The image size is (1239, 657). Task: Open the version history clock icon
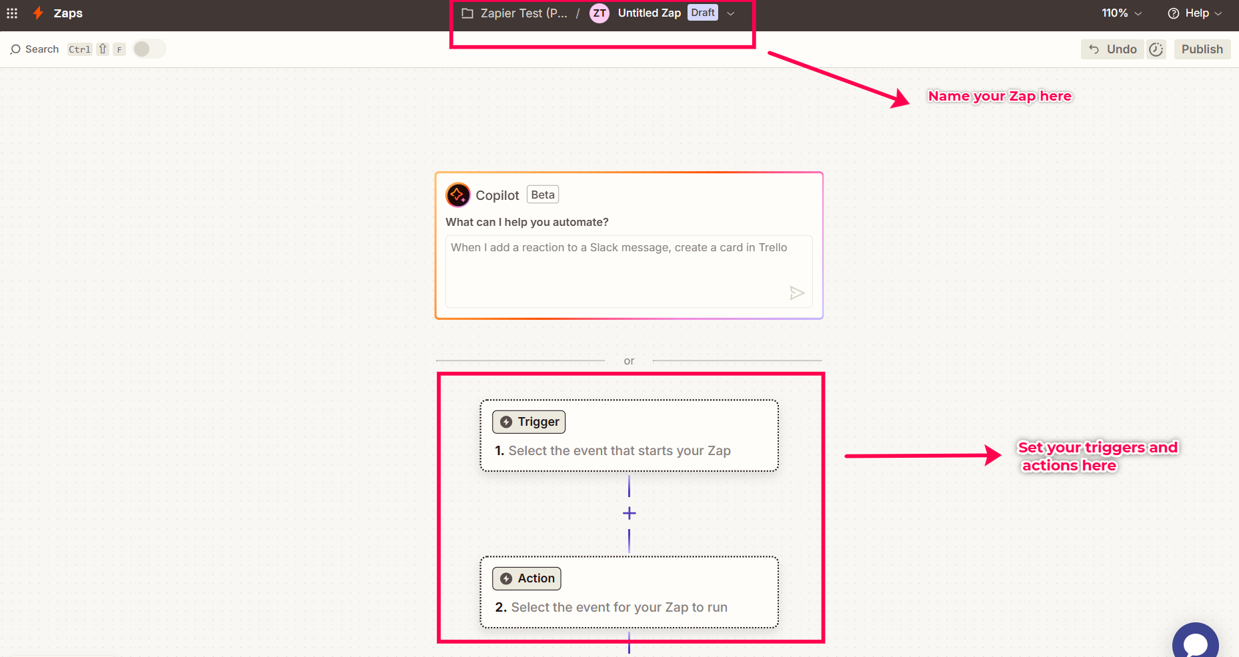pyautogui.click(x=1156, y=49)
